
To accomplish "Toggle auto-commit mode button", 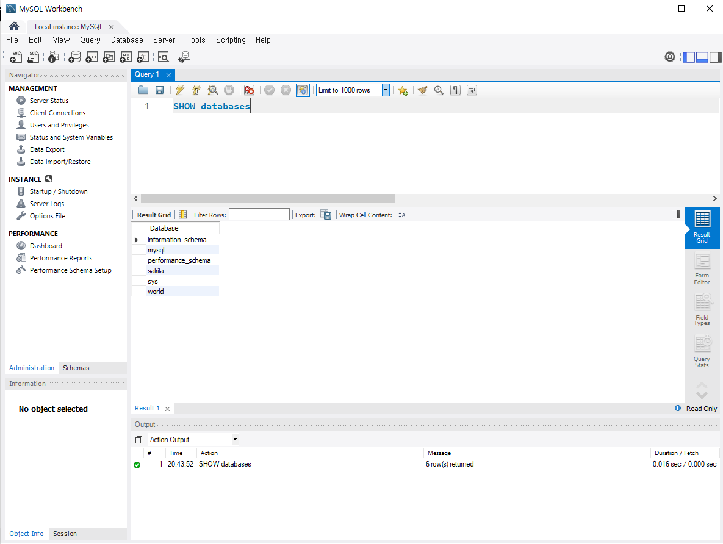I will click(303, 90).
